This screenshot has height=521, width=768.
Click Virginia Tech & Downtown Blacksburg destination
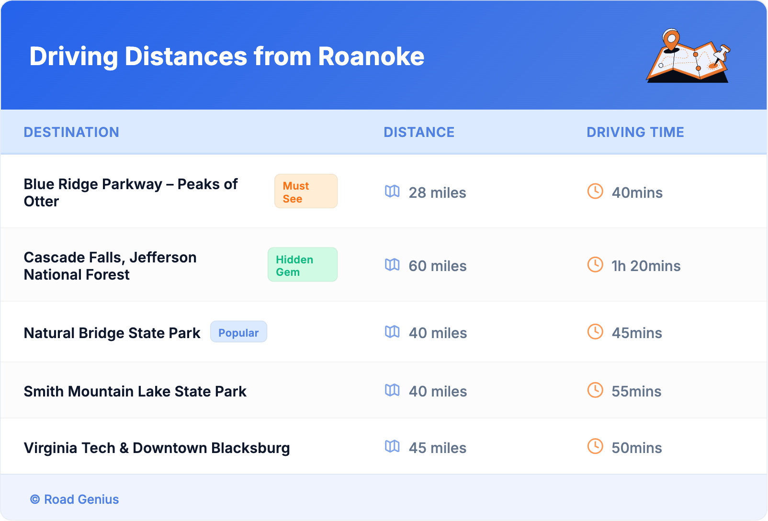click(157, 448)
